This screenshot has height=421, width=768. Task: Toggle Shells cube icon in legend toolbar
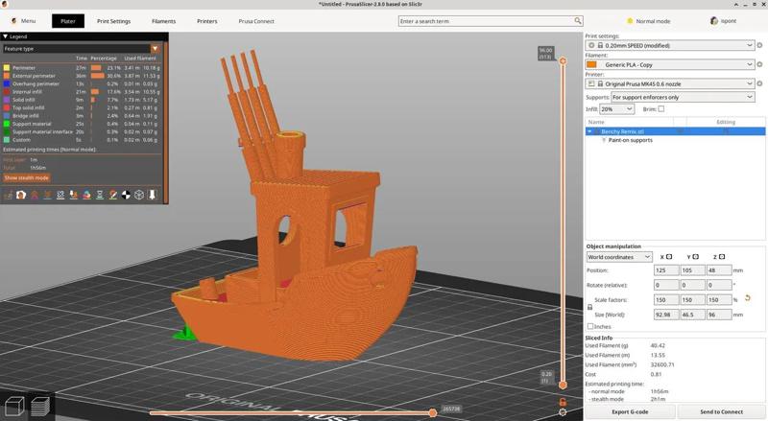139,195
